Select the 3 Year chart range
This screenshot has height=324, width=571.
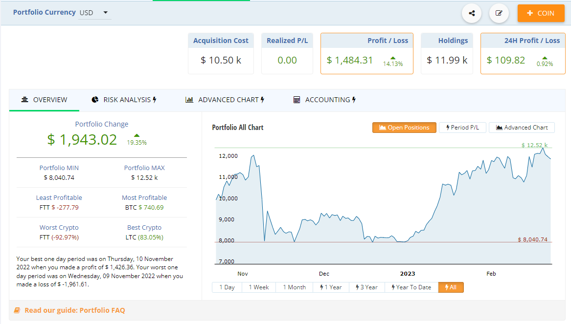coord(366,287)
